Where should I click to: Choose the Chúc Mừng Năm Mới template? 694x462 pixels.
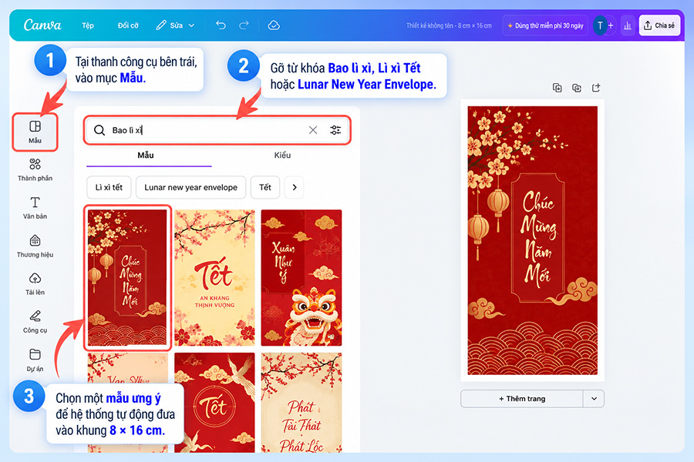point(127,278)
